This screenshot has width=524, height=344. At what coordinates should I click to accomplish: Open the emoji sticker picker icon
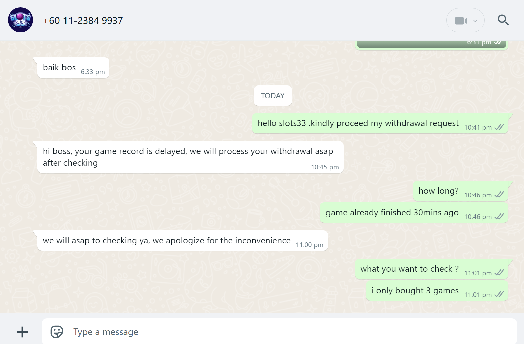(x=57, y=332)
